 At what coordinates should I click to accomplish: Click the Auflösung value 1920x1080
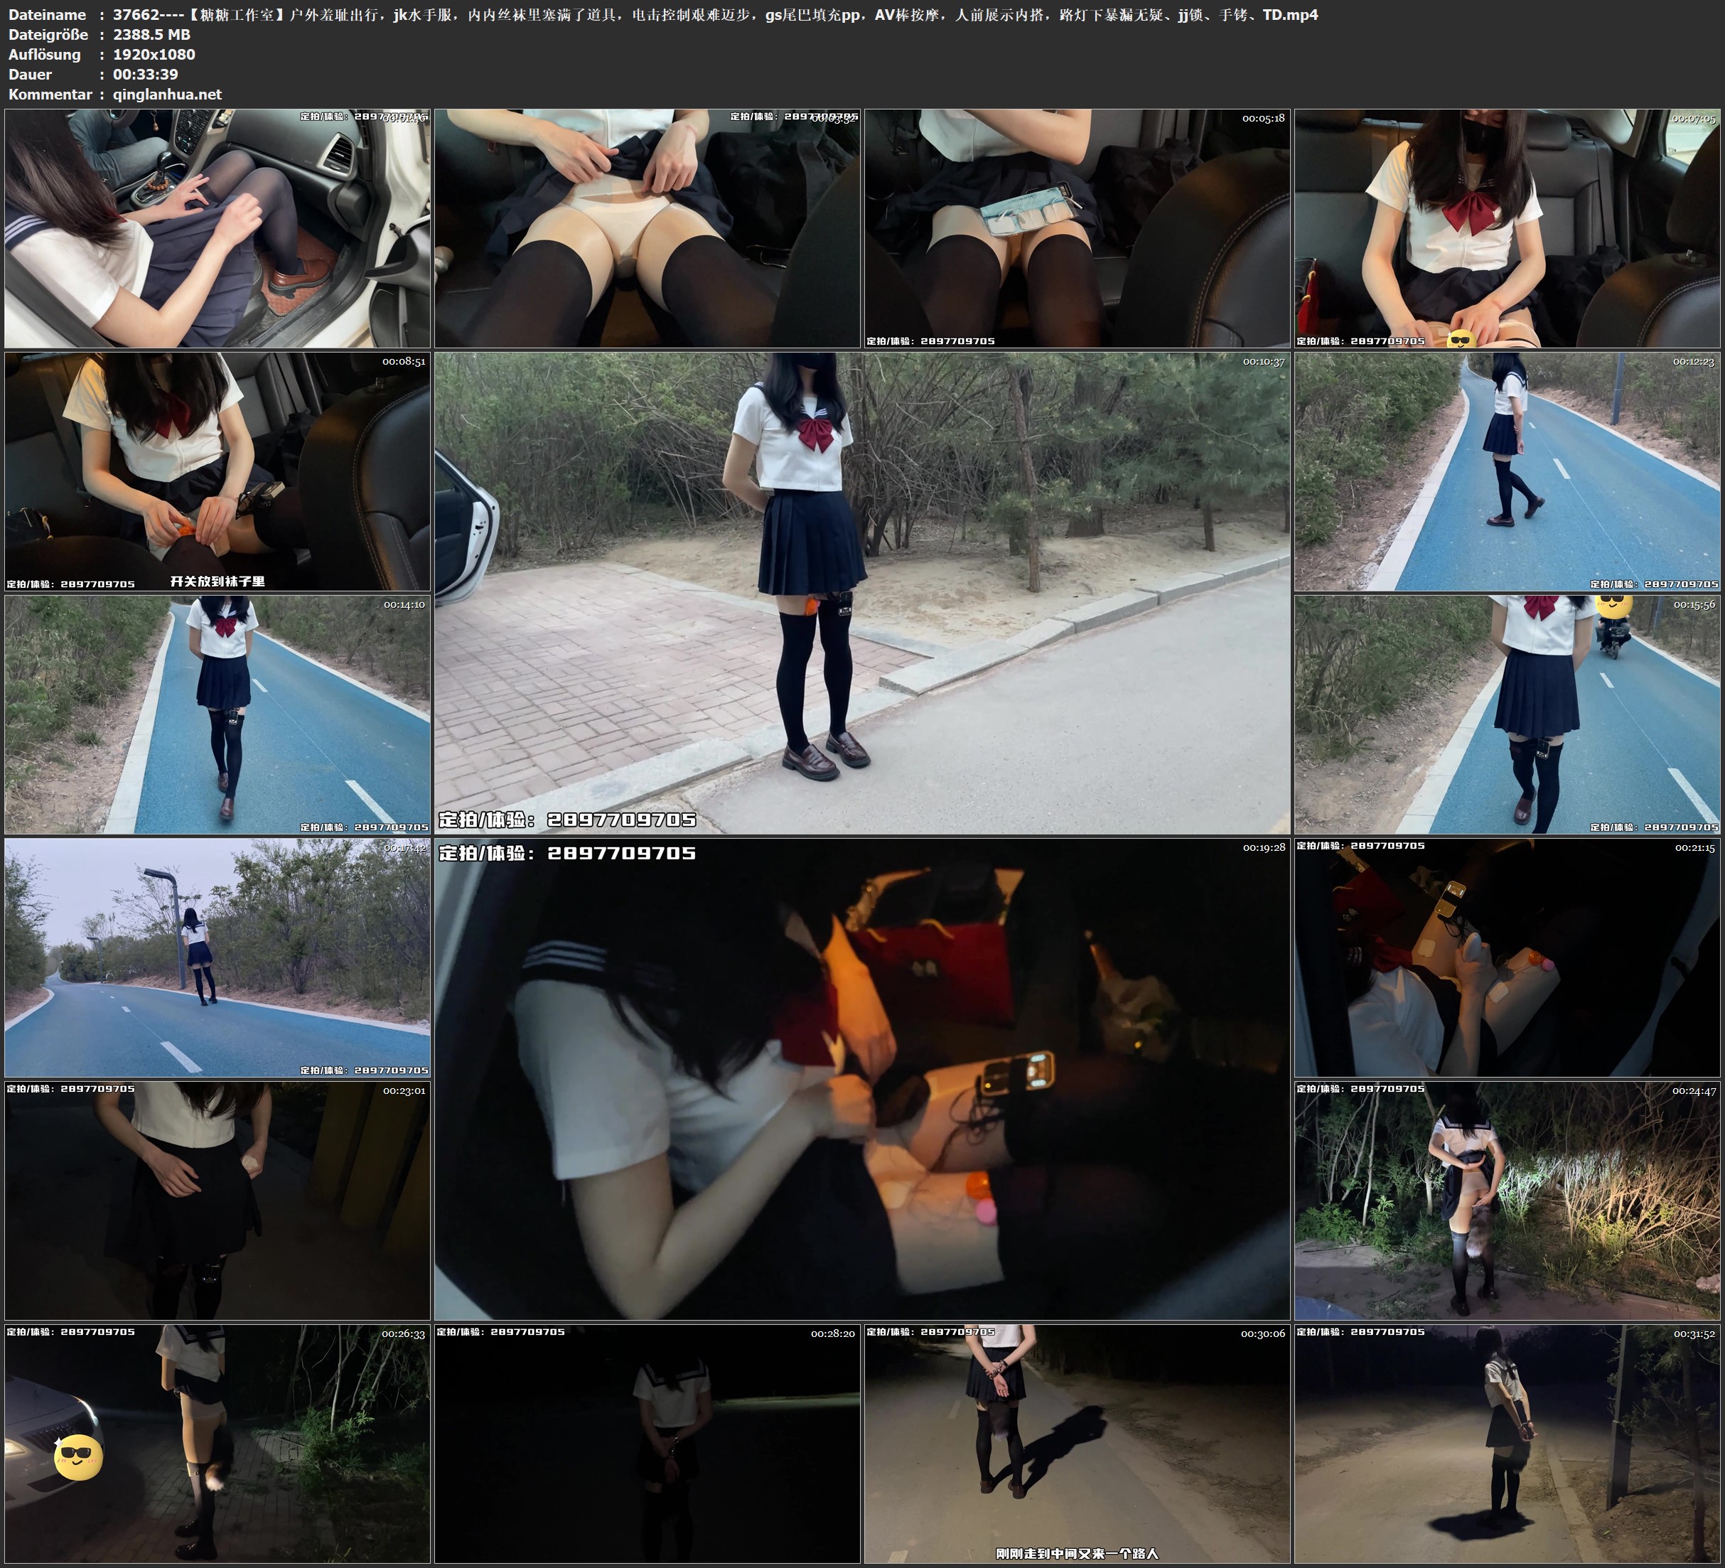pos(154,54)
